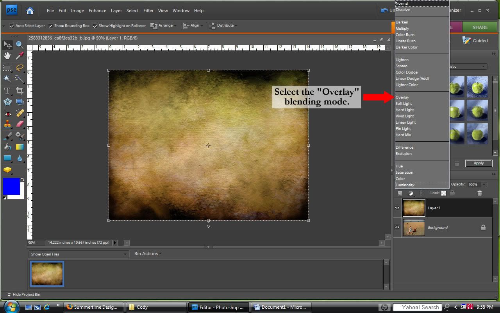Open the Cody folder taskbar button
The height and width of the screenshot is (313, 500).
156,307
